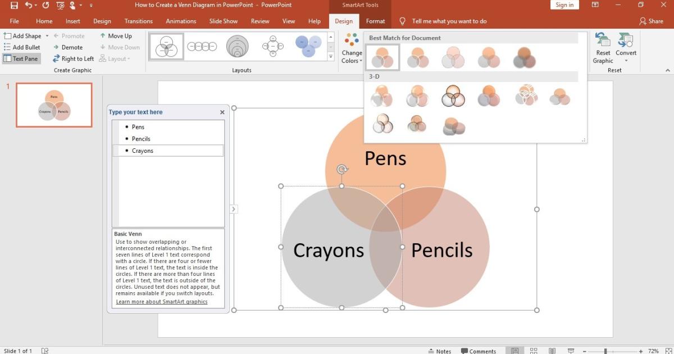Click the Undo icon
This screenshot has height=354, width=674.
28,4
